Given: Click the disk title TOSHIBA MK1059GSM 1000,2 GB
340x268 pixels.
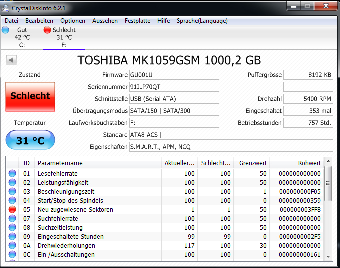Looking at the screenshot, I should [169, 60].
